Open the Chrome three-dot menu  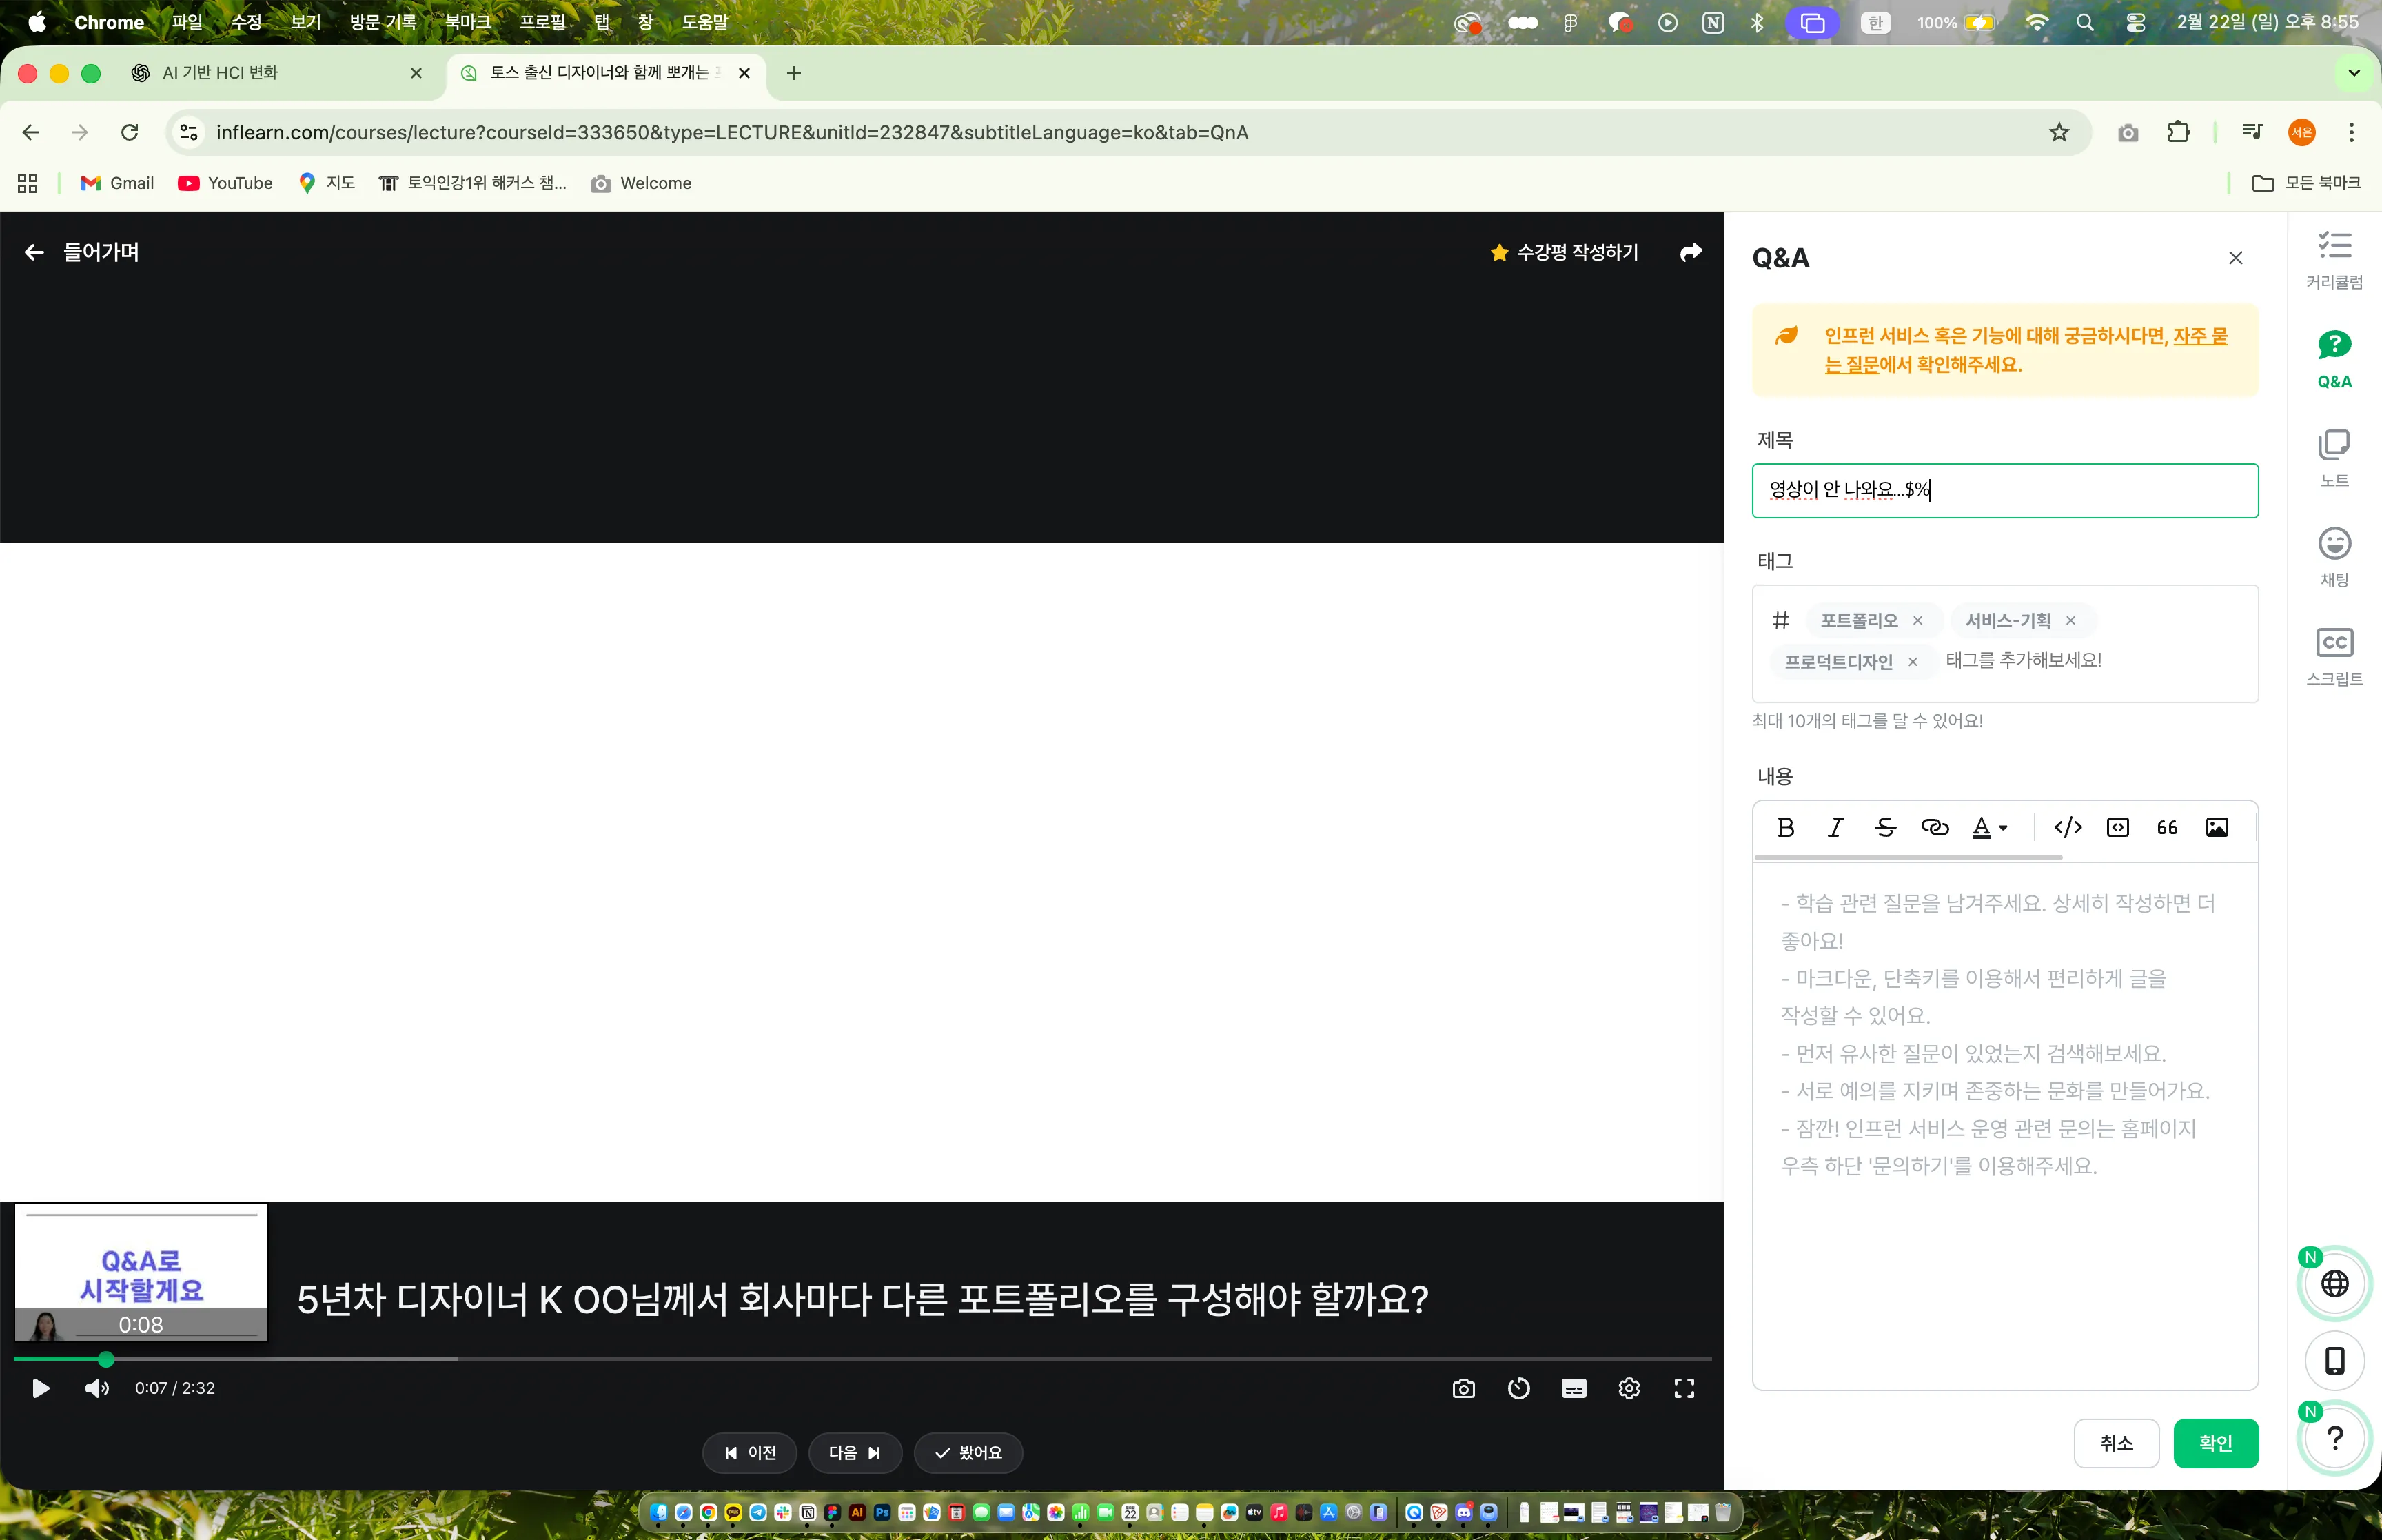point(2353,132)
